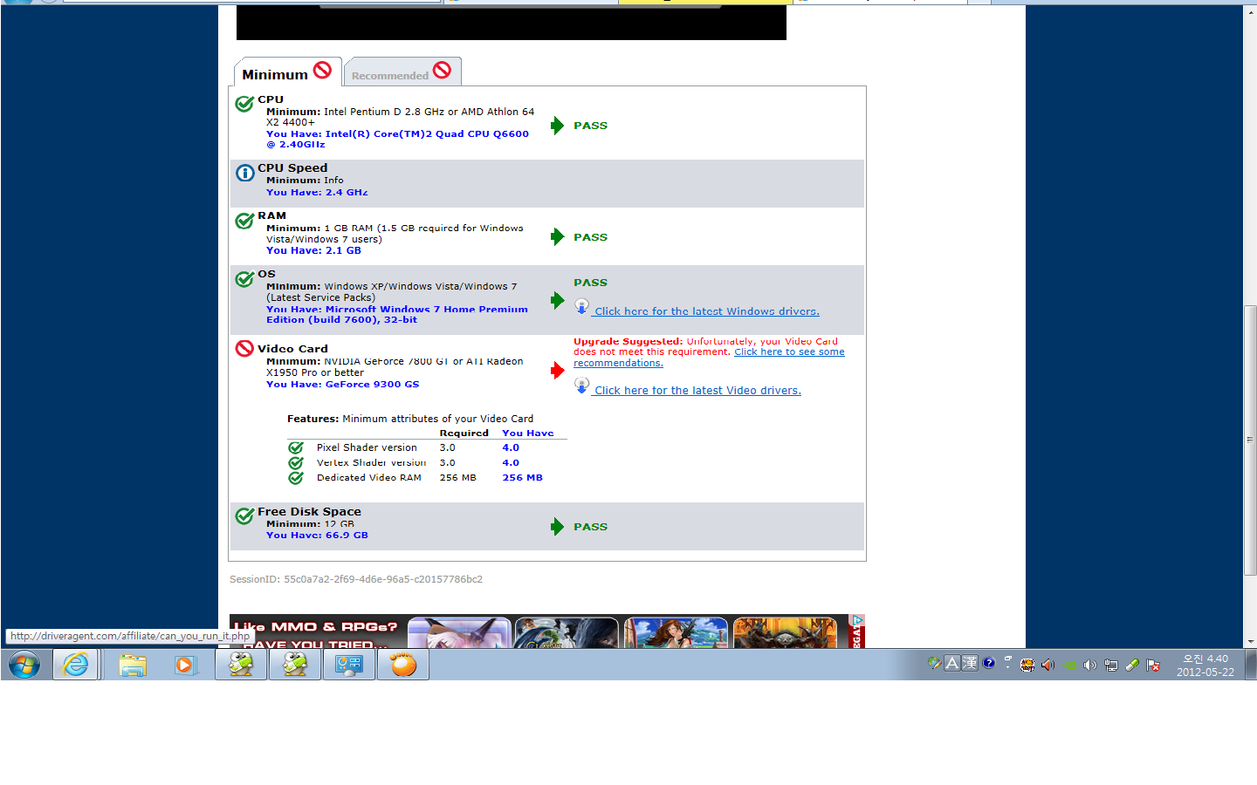Click 'You Have: 2.4 GHz' text
Screen dimensions: 1257x785
pyautogui.click(x=317, y=193)
